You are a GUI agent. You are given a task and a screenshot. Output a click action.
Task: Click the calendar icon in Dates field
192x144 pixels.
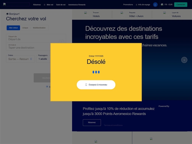point(31,59)
